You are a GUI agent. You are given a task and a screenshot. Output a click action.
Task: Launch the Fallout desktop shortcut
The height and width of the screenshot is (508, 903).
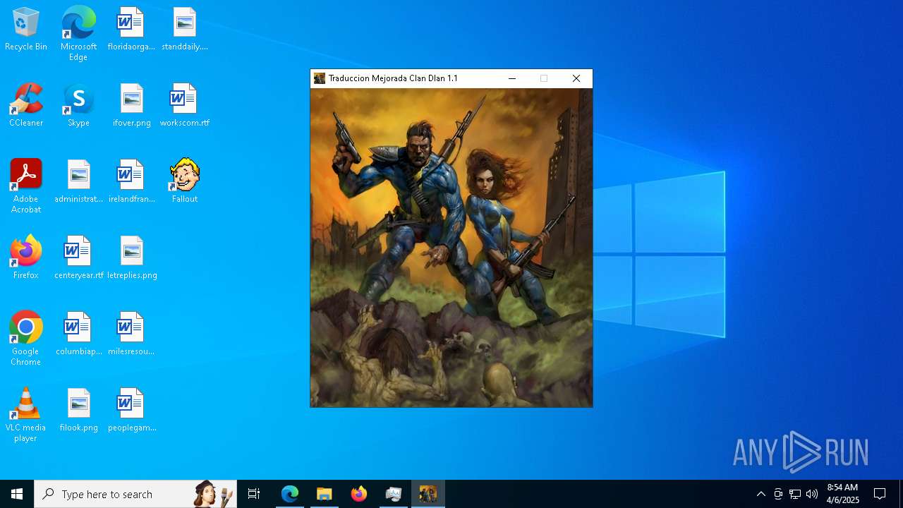click(185, 181)
